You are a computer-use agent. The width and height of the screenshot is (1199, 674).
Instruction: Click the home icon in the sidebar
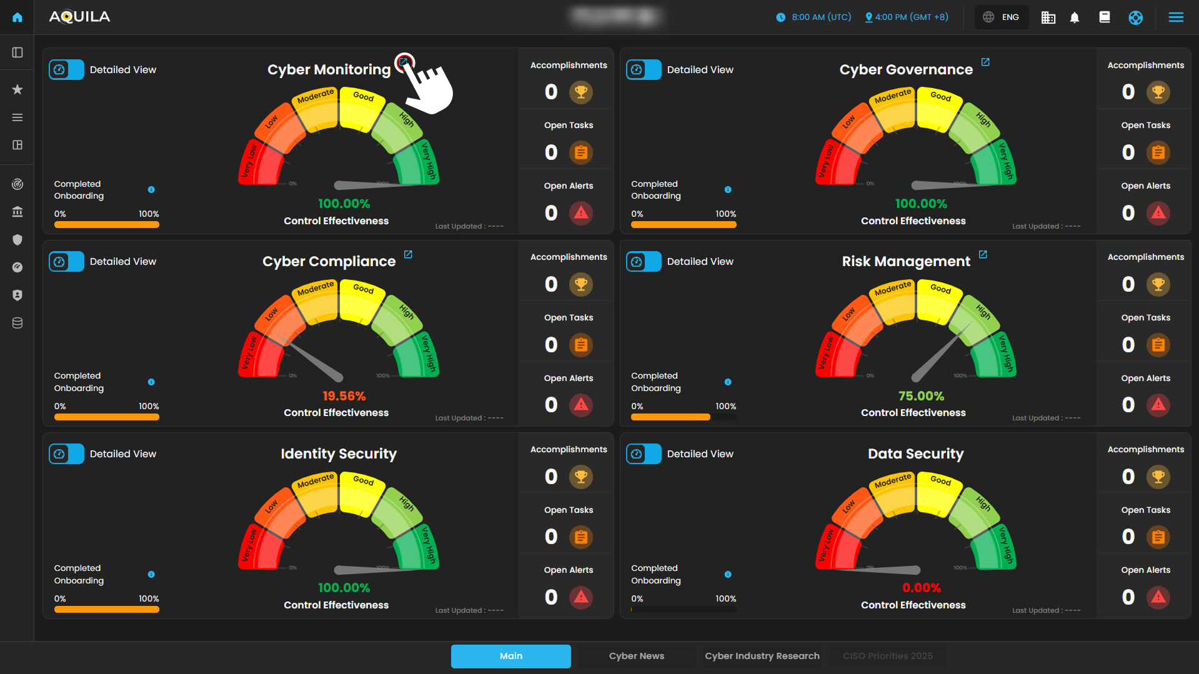[x=17, y=17]
